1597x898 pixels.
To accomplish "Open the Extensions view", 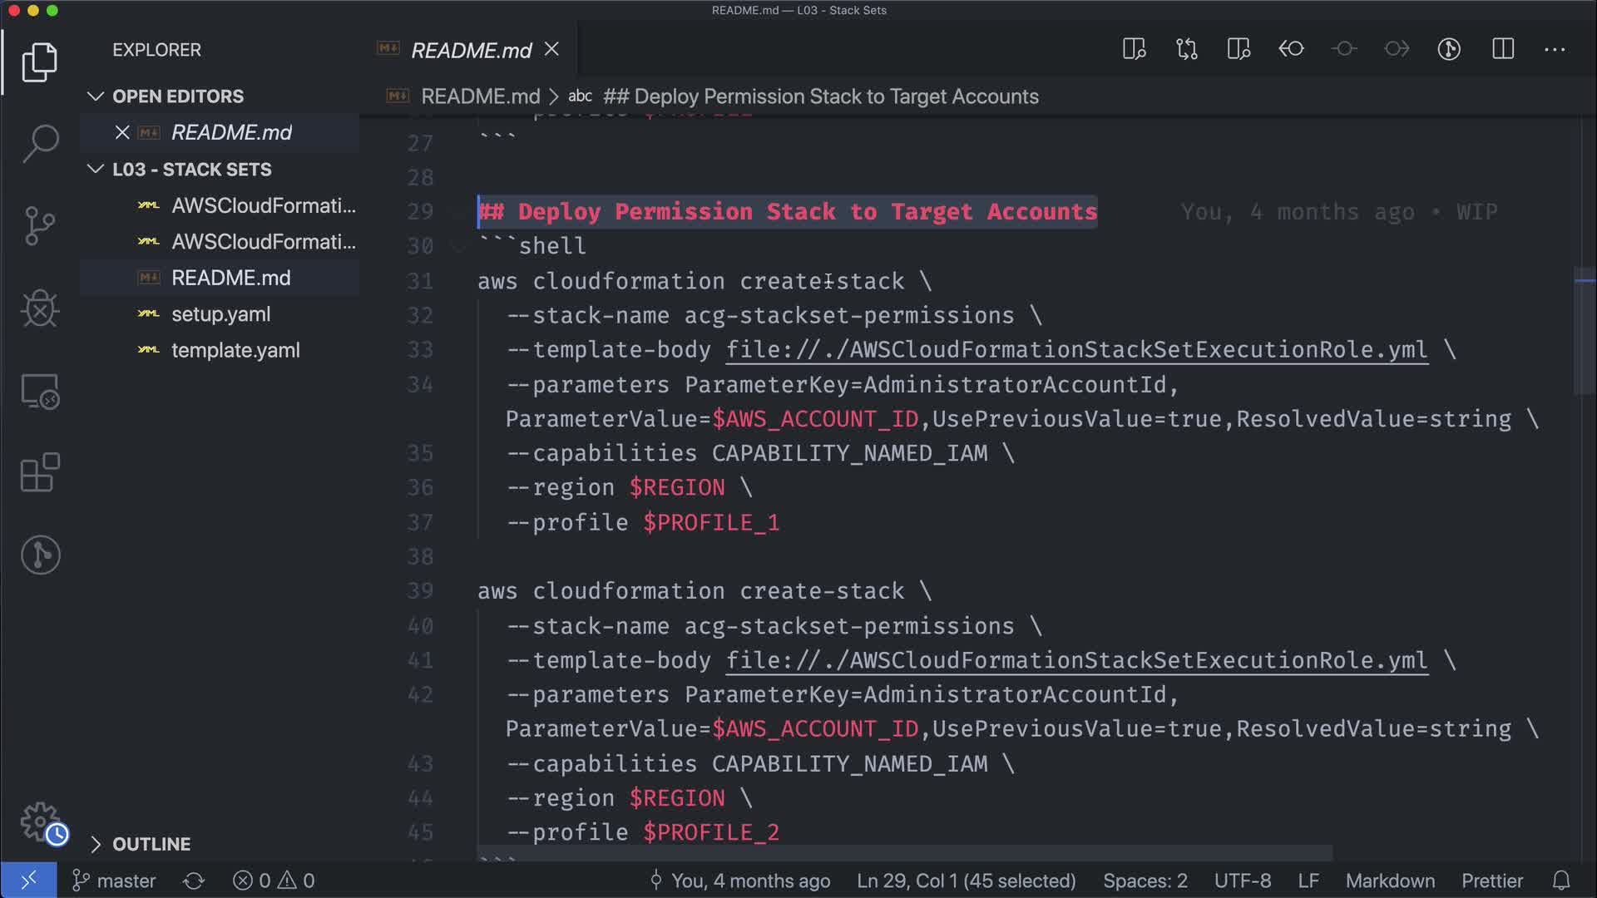I will (x=40, y=473).
